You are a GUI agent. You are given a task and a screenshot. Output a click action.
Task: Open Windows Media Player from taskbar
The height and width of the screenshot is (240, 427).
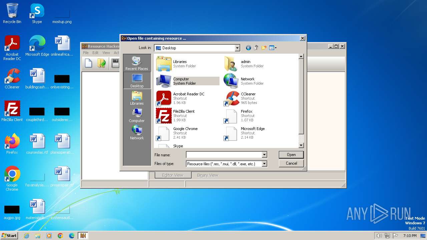pyautogui.click(x=49, y=236)
